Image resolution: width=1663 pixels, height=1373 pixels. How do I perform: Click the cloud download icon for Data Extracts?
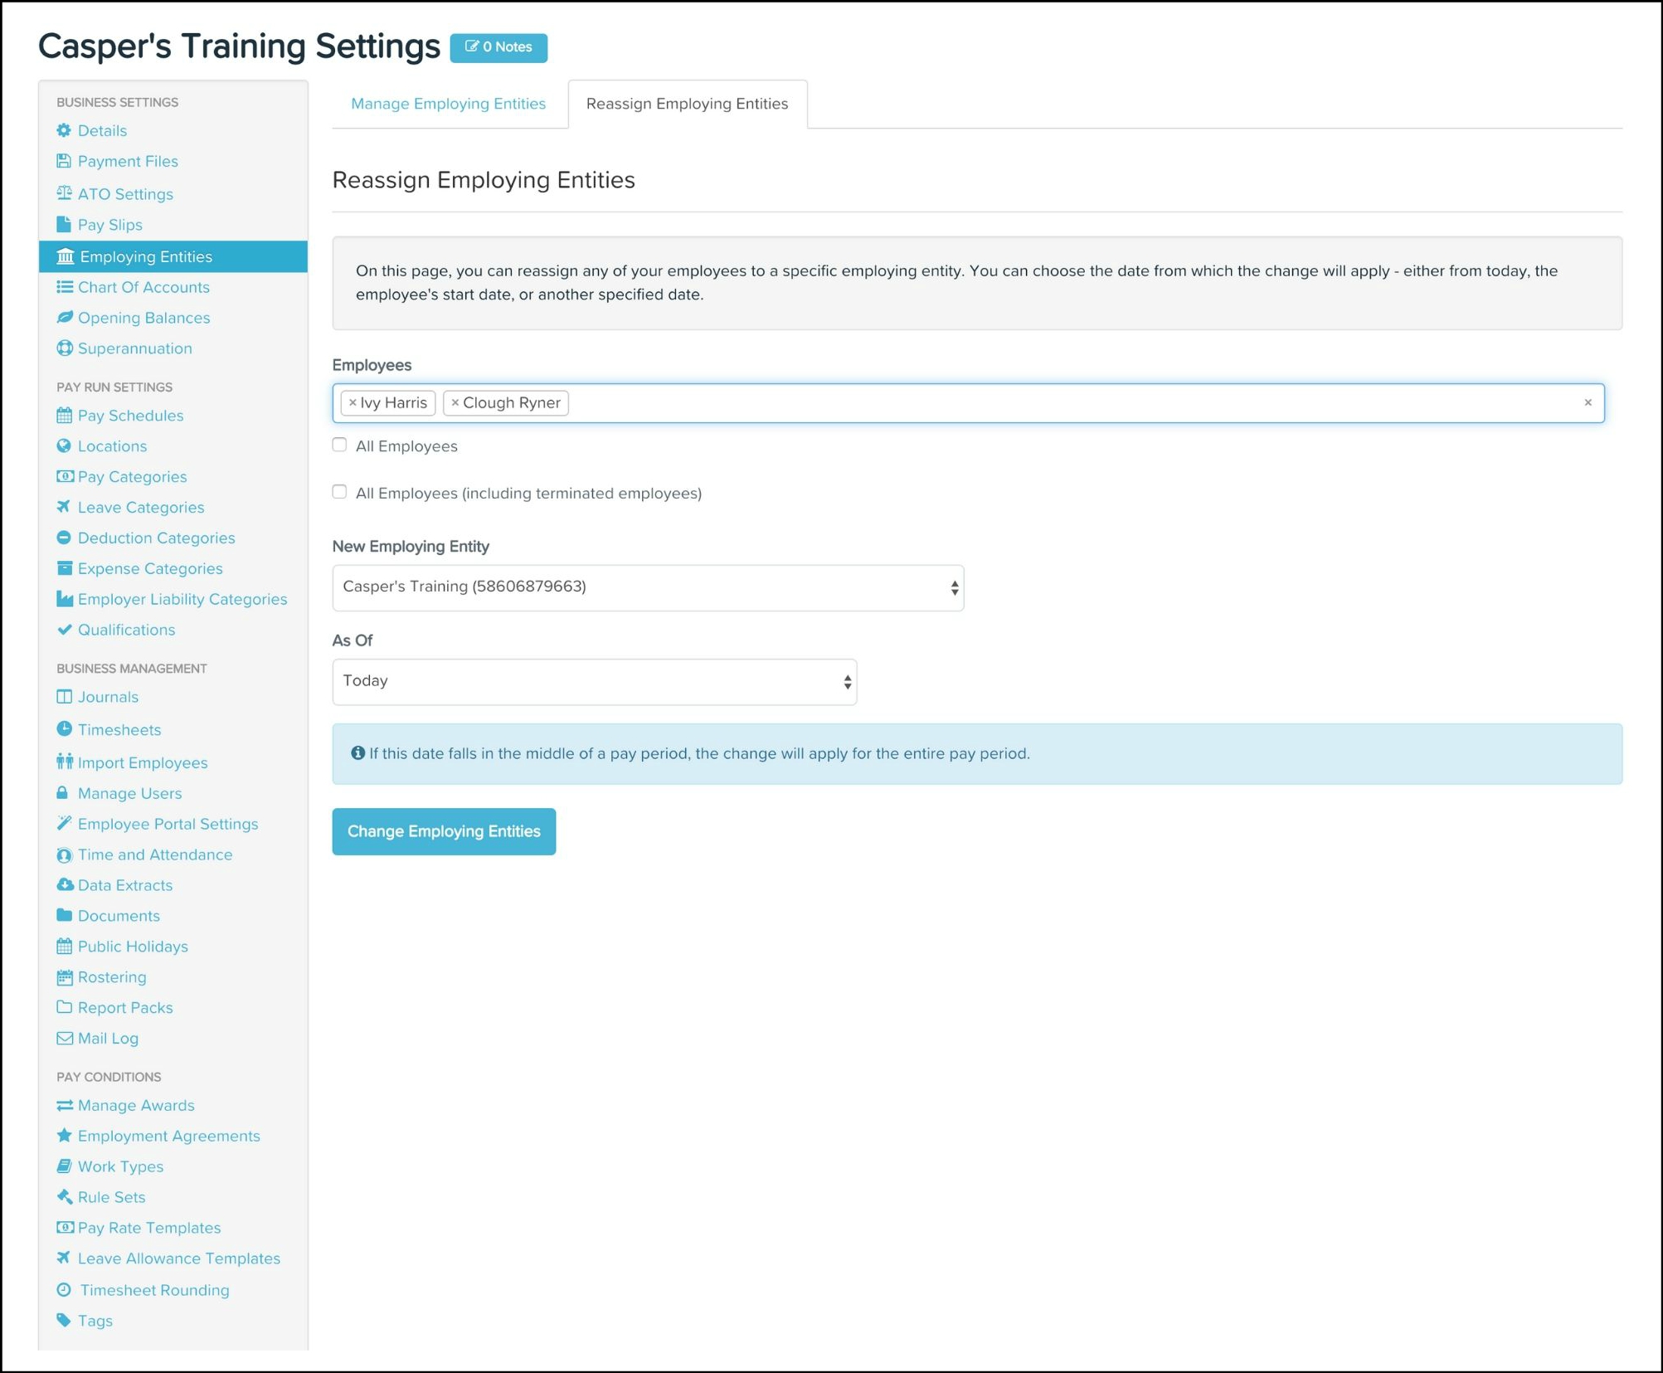click(64, 885)
